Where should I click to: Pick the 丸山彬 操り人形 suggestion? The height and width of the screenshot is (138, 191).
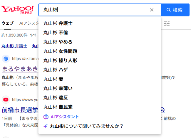click(x=60, y=61)
